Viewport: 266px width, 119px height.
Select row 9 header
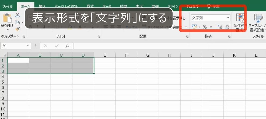coord(3,103)
